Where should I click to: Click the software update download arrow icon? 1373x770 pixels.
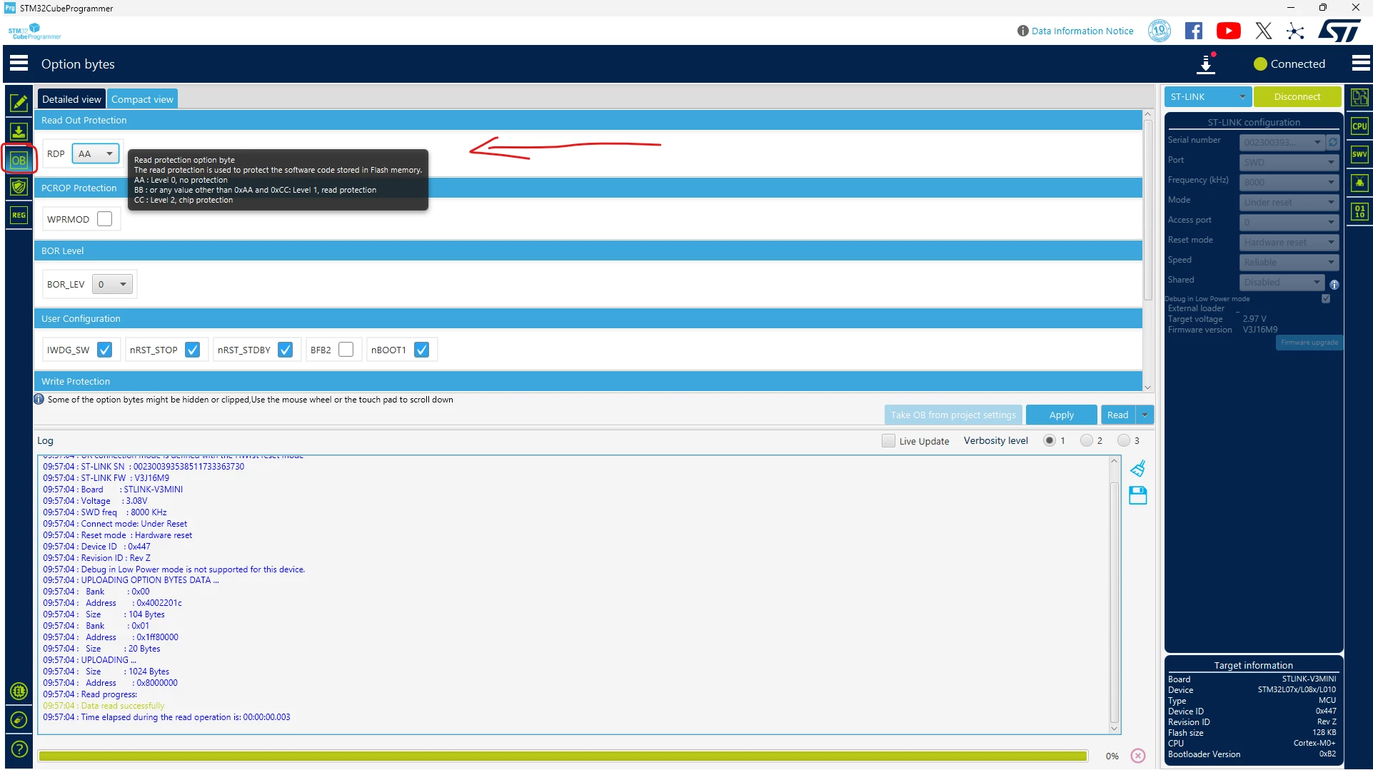1206,64
